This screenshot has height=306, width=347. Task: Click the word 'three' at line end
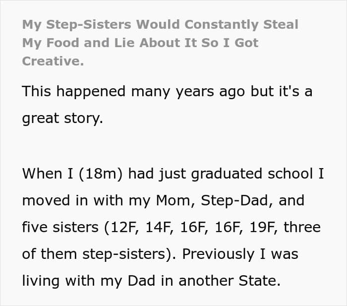click(x=302, y=227)
